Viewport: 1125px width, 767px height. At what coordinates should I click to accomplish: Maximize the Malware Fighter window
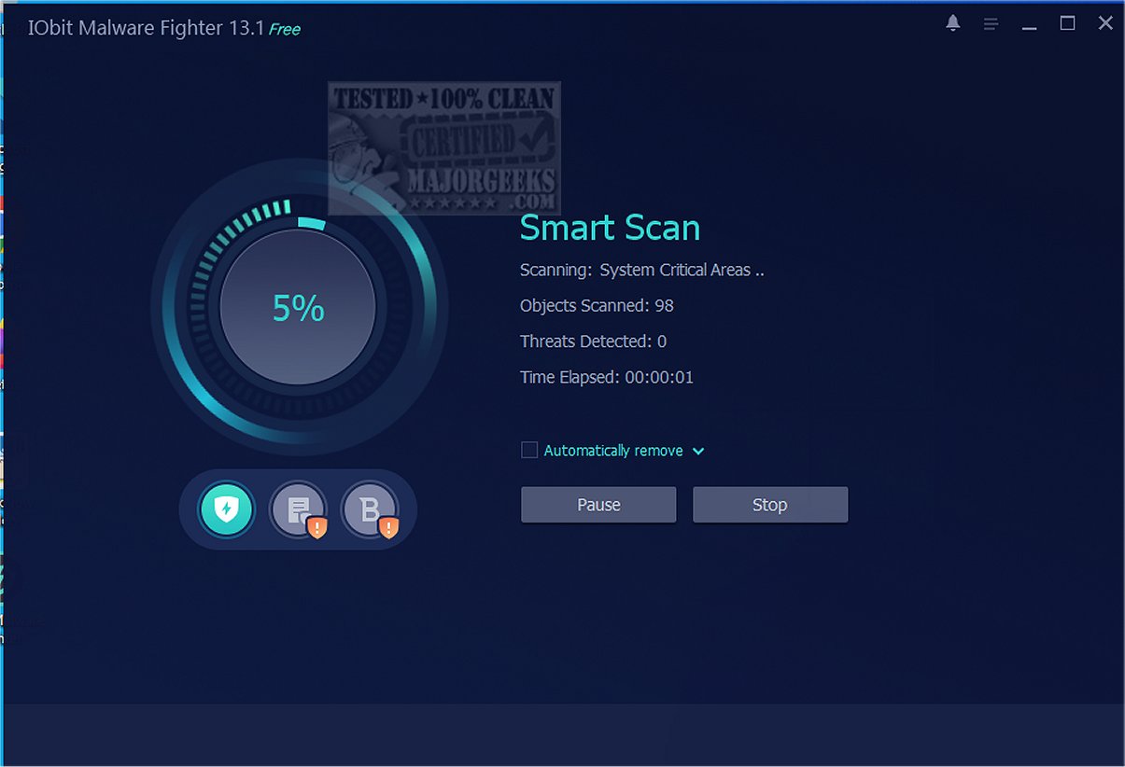pyautogui.click(x=1067, y=23)
